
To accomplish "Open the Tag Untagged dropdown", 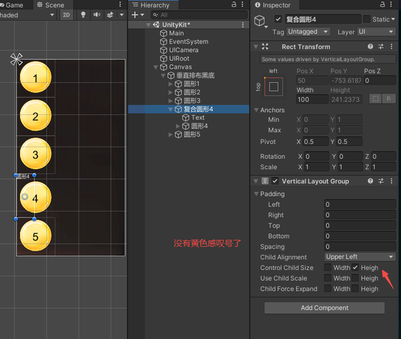I will click(308, 31).
